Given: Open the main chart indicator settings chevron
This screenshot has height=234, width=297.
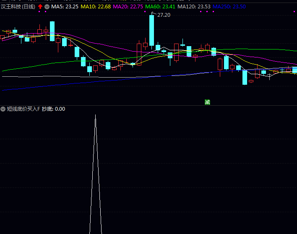Looking at the screenshot, I should [47, 7].
